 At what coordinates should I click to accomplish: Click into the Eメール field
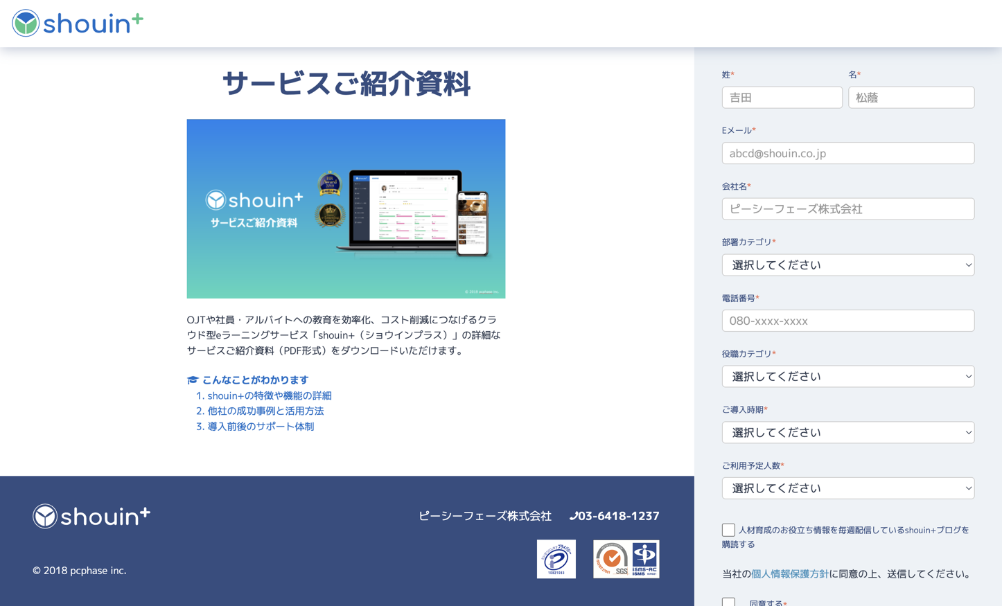click(847, 153)
